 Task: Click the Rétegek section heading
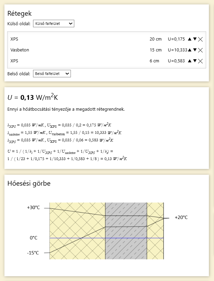click(x=19, y=14)
